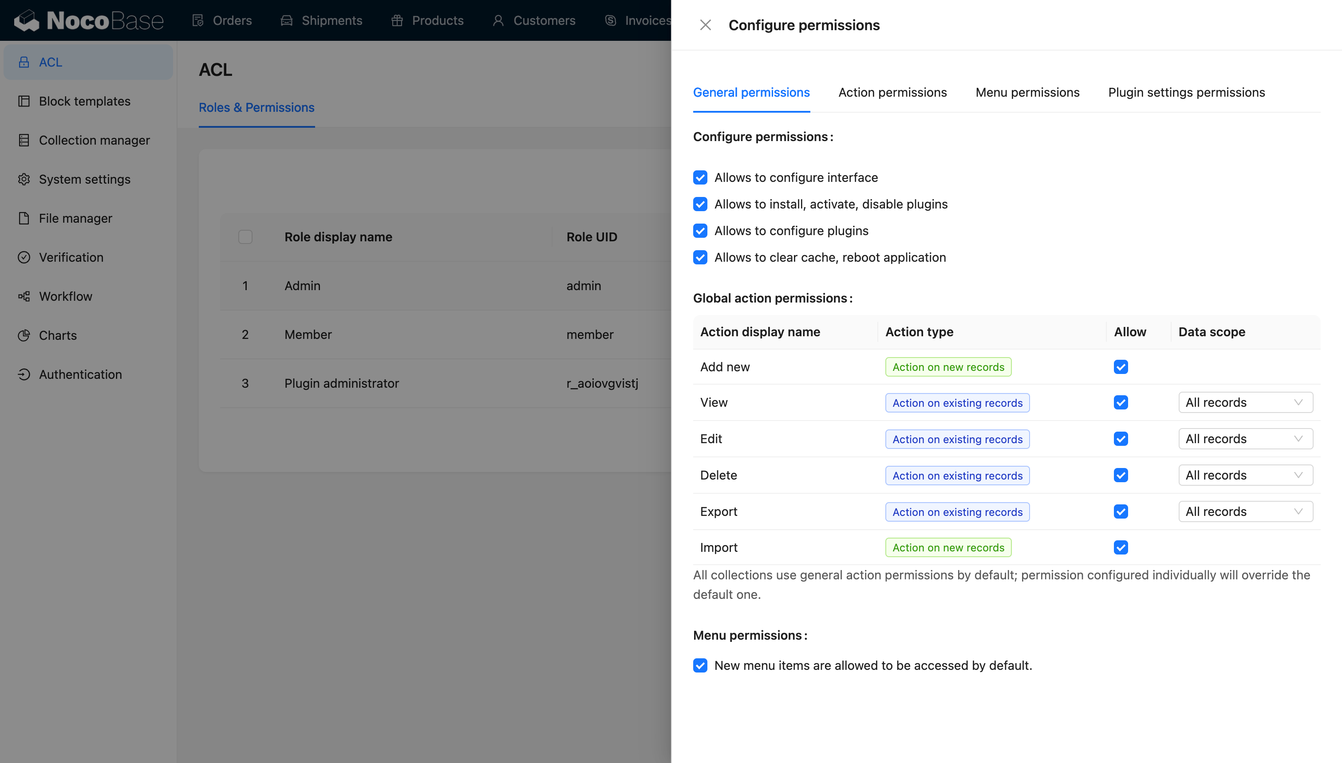Open Plugin settings permissions tab
Viewport: 1342px width, 763px height.
(1186, 93)
